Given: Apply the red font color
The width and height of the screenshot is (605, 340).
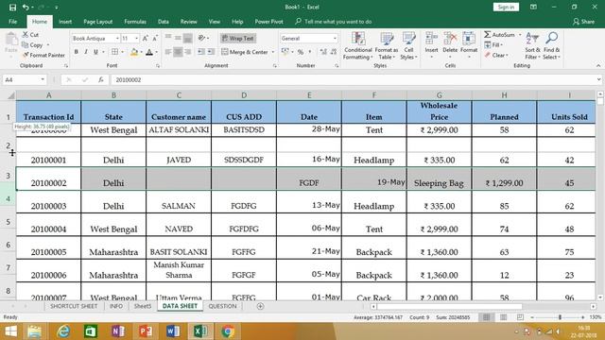Looking at the screenshot, I should (x=149, y=52).
